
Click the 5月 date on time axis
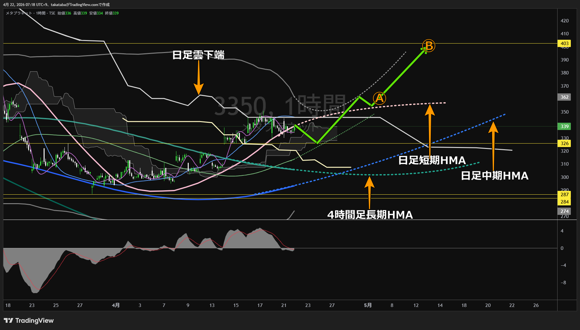point(368,305)
